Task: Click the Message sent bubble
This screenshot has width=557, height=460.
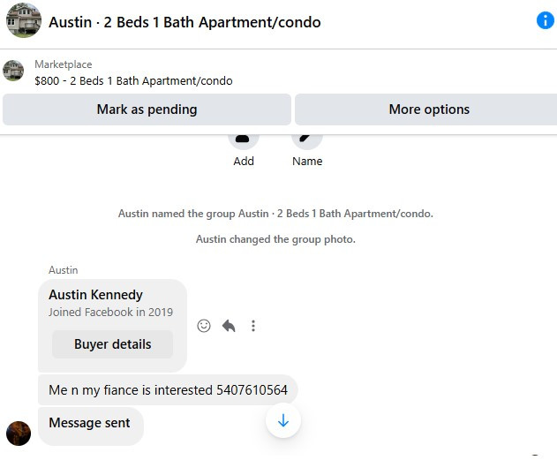Action: click(91, 426)
